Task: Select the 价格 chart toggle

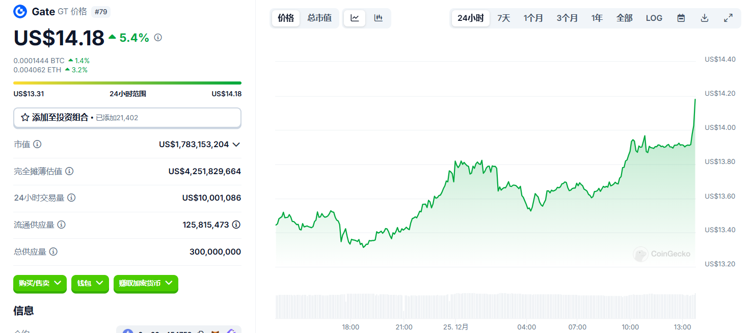Action: 286,18
